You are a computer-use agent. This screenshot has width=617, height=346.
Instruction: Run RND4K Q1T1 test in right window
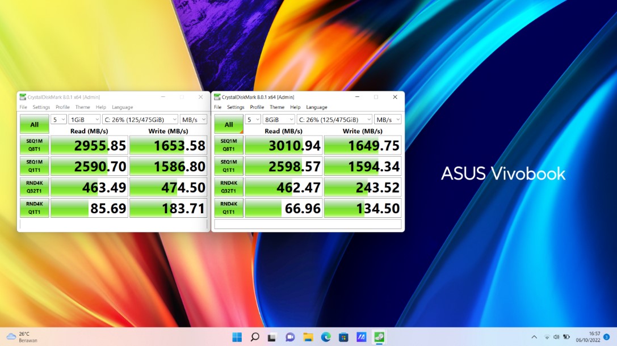tap(229, 208)
